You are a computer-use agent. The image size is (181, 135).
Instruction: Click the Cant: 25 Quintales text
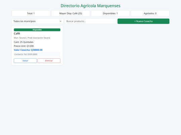[x=23, y=42]
